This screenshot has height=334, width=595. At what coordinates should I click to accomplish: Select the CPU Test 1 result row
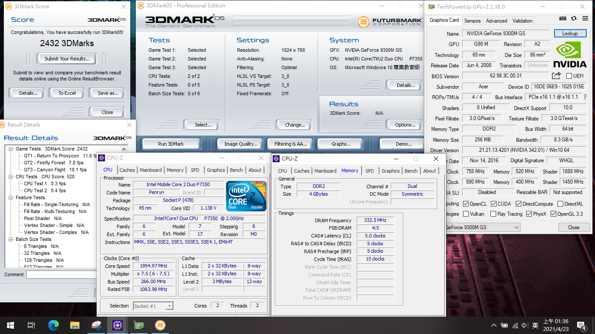click(44, 184)
